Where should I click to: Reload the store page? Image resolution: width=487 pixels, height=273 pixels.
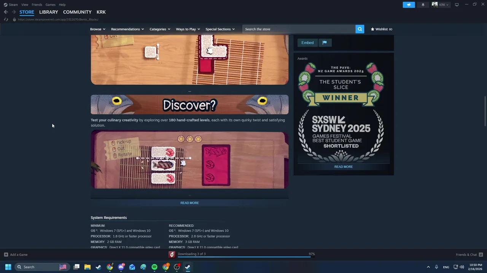click(6, 19)
